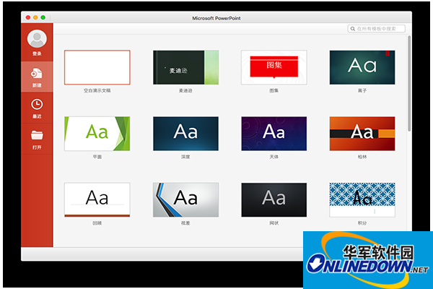The height and width of the screenshot is (289, 433).
Task: Minimize the window with yellow button
Action: pos(35,17)
